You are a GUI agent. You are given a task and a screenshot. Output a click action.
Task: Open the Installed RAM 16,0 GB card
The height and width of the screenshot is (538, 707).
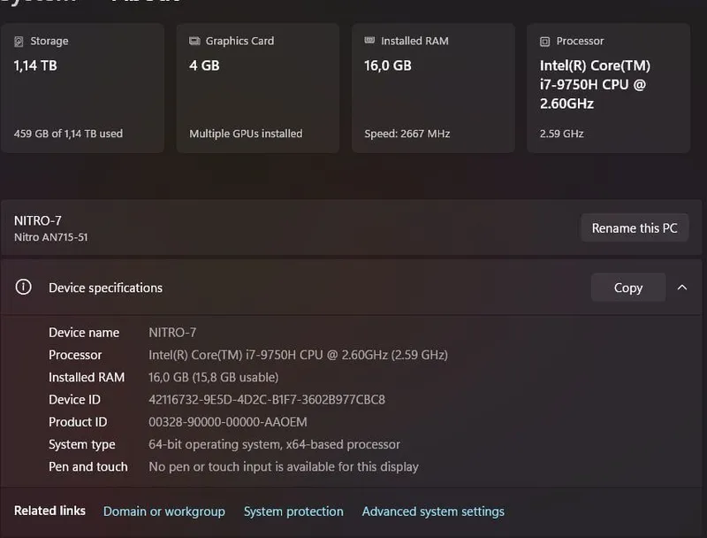click(433, 88)
